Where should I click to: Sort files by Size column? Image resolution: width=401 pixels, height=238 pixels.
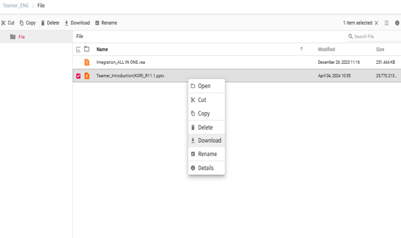click(x=380, y=50)
